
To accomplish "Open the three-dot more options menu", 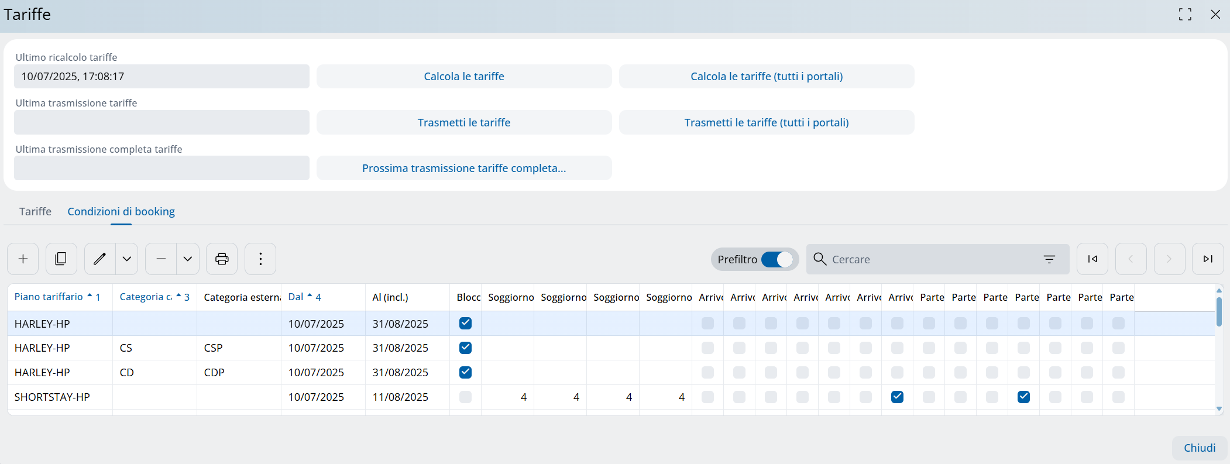I will 260,259.
